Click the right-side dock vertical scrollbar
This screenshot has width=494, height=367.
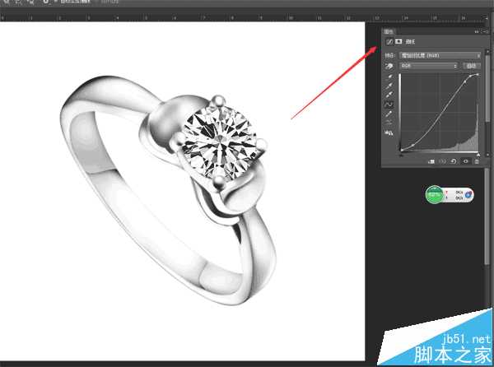(487, 216)
